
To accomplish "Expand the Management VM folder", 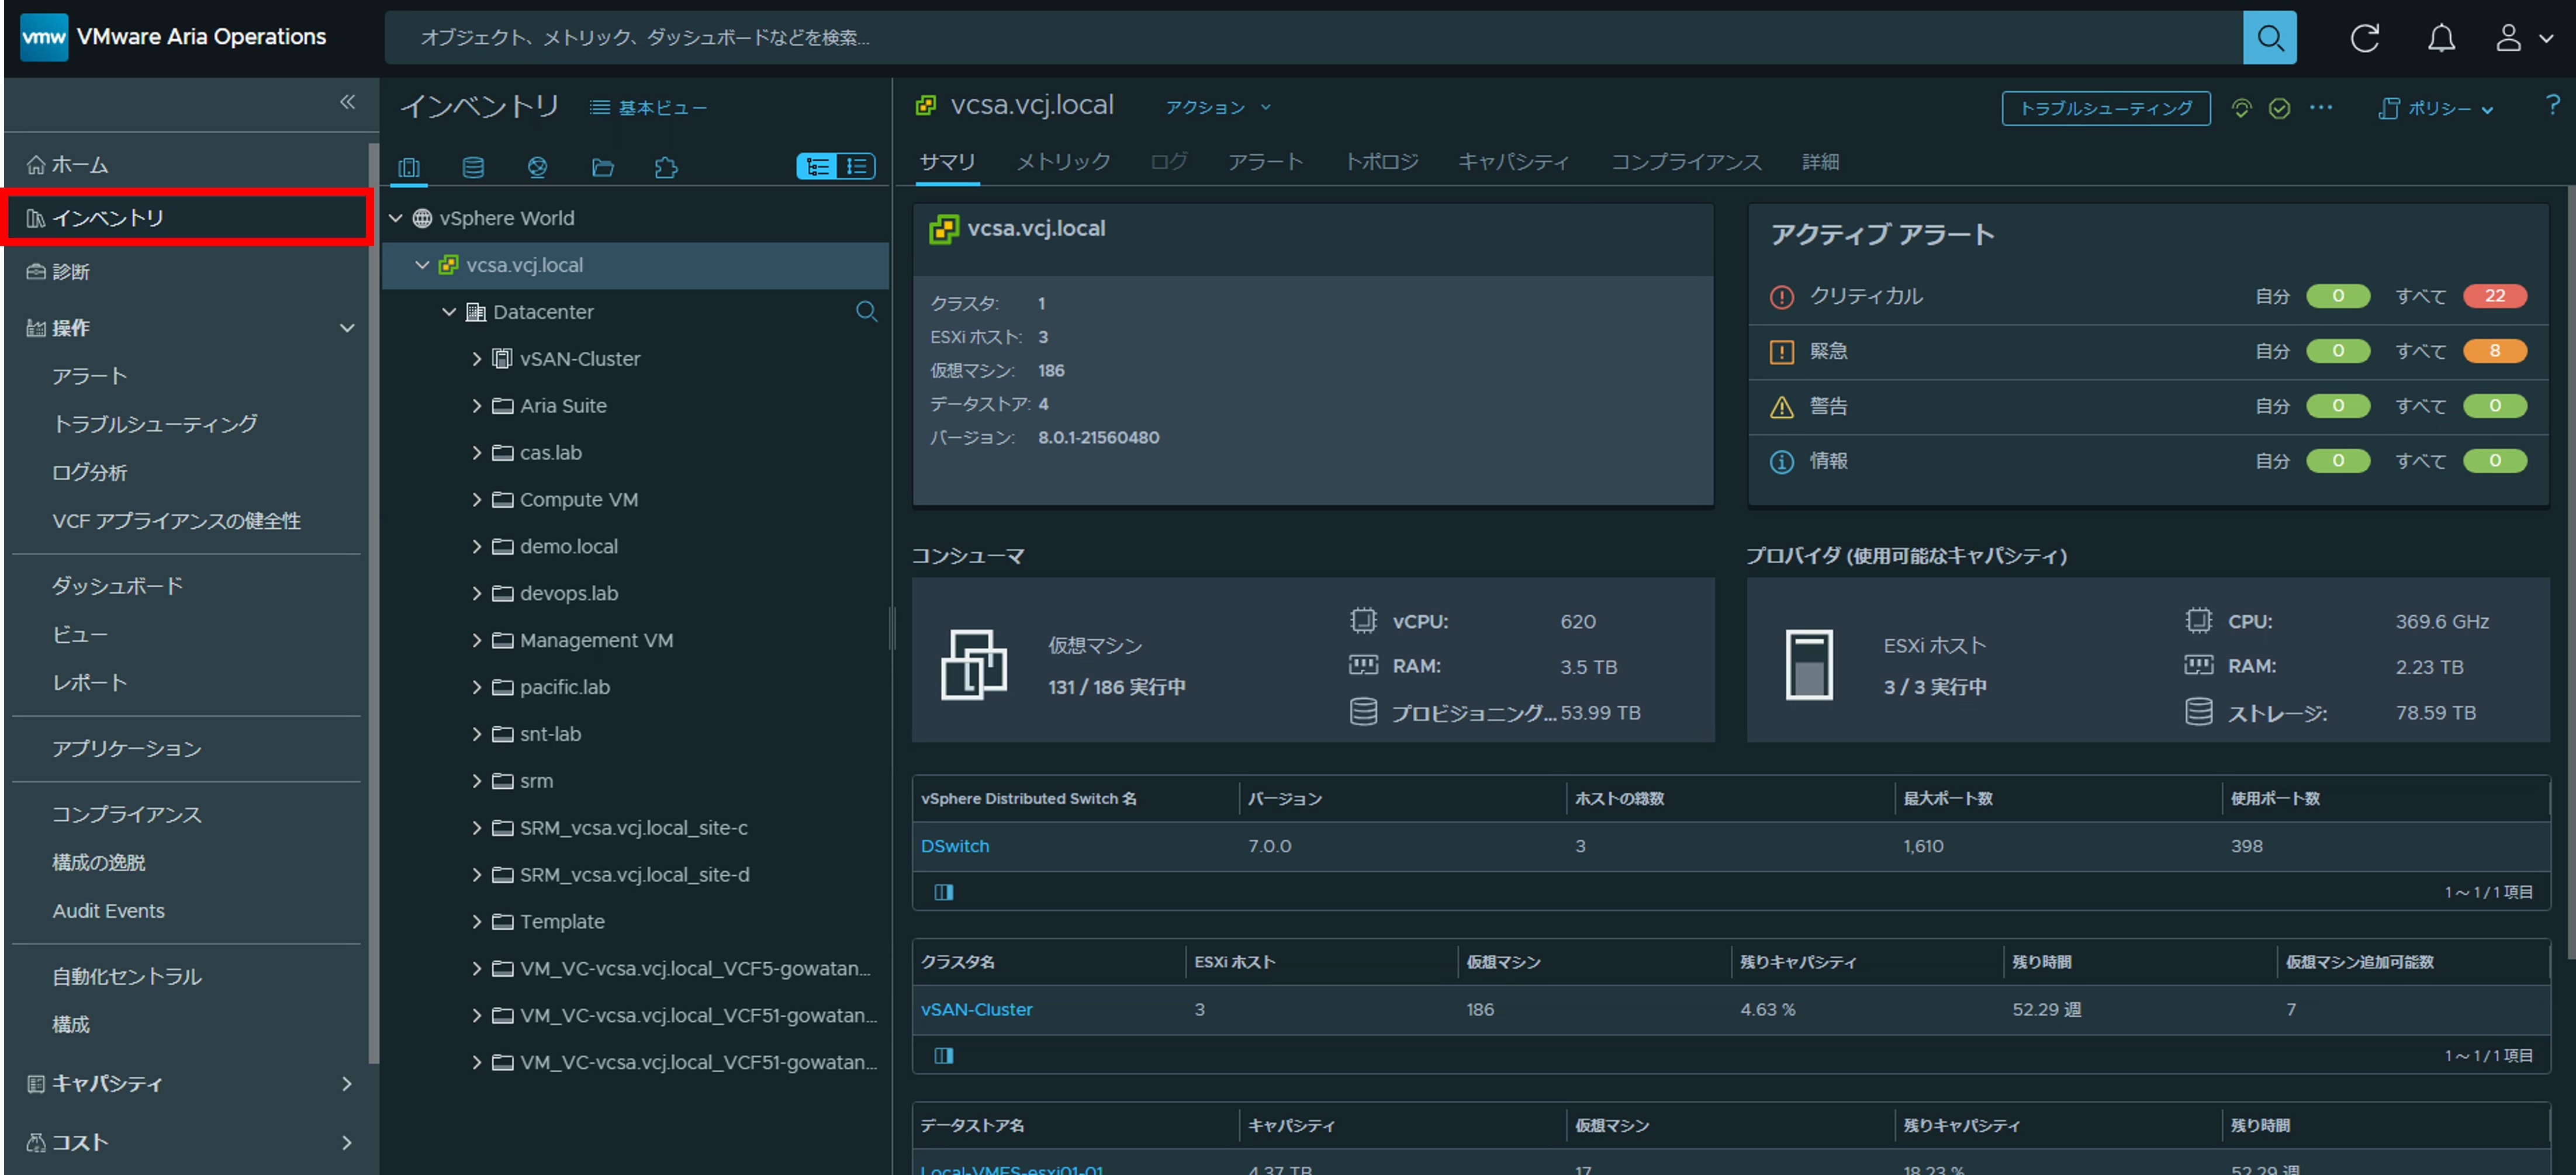I will (476, 640).
